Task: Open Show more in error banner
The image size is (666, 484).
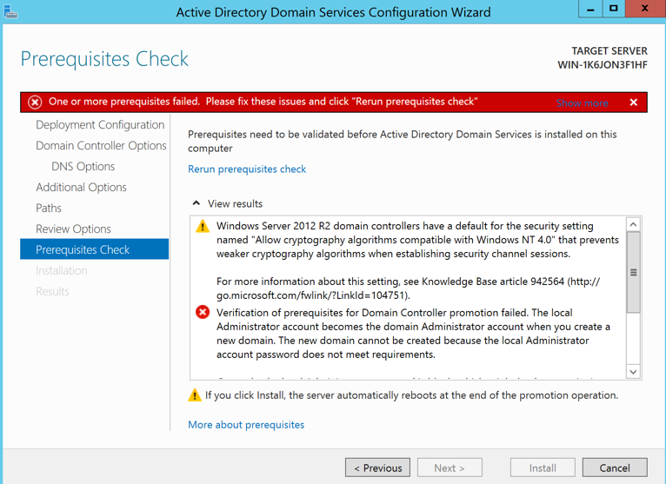Action: [x=582, y=103]
